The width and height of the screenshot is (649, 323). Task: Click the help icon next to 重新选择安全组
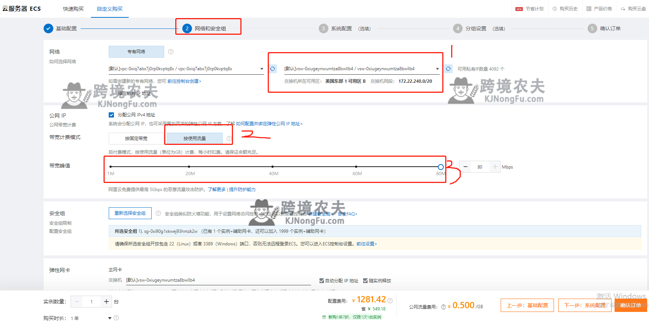pos(158,213)
